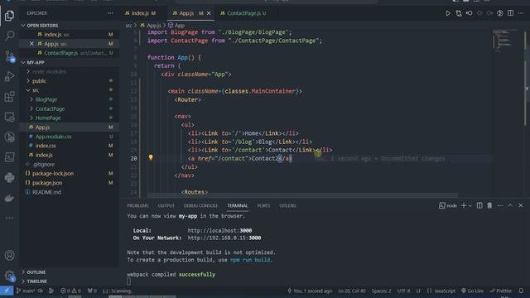This screenshot has height=298, width=530.
Task: Open the Docker view in activity bar
Action: click(x=9, y=198)
